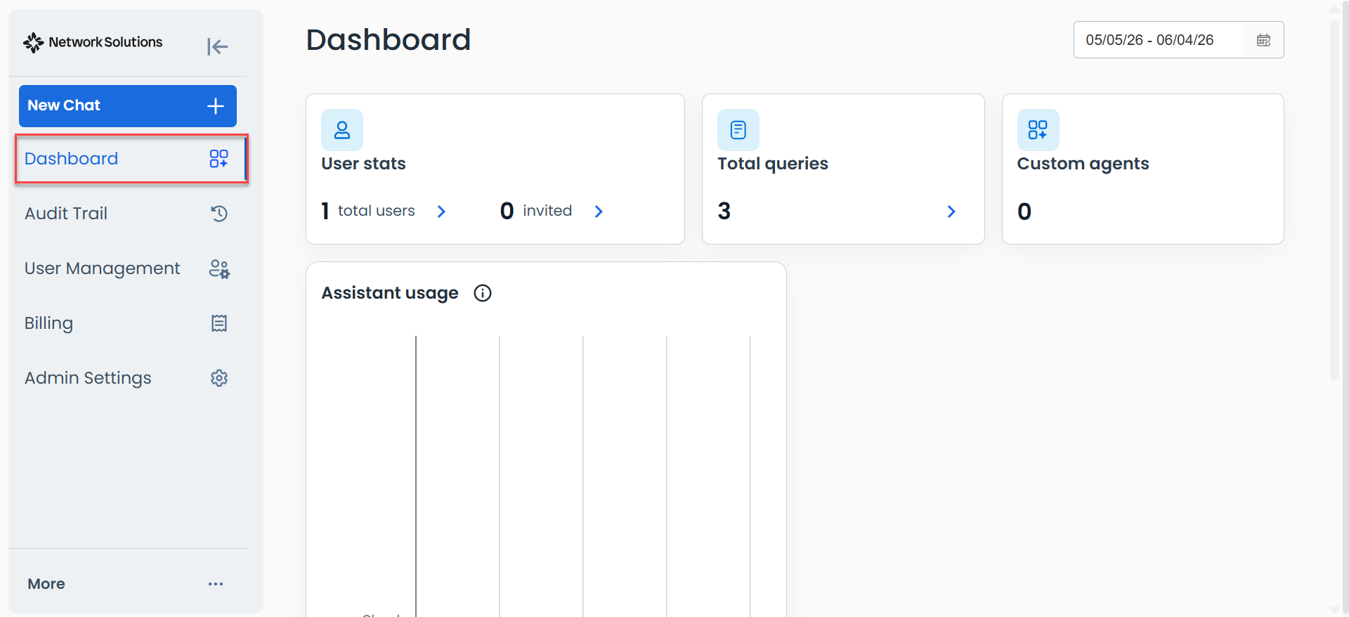
Task: Go to User Management
Action: coord(128,268)
